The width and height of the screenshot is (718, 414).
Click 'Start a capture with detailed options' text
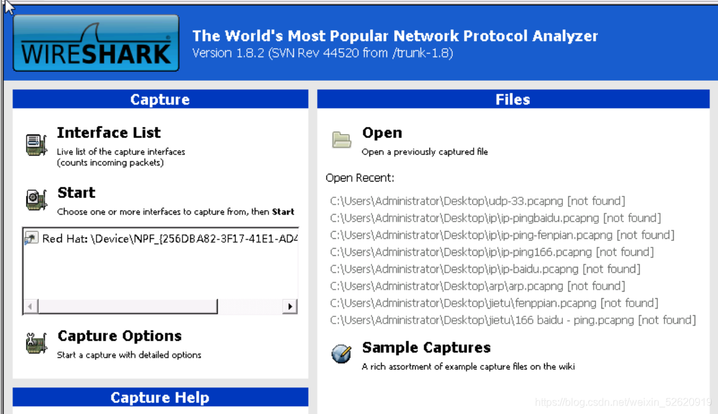(128, 355)
